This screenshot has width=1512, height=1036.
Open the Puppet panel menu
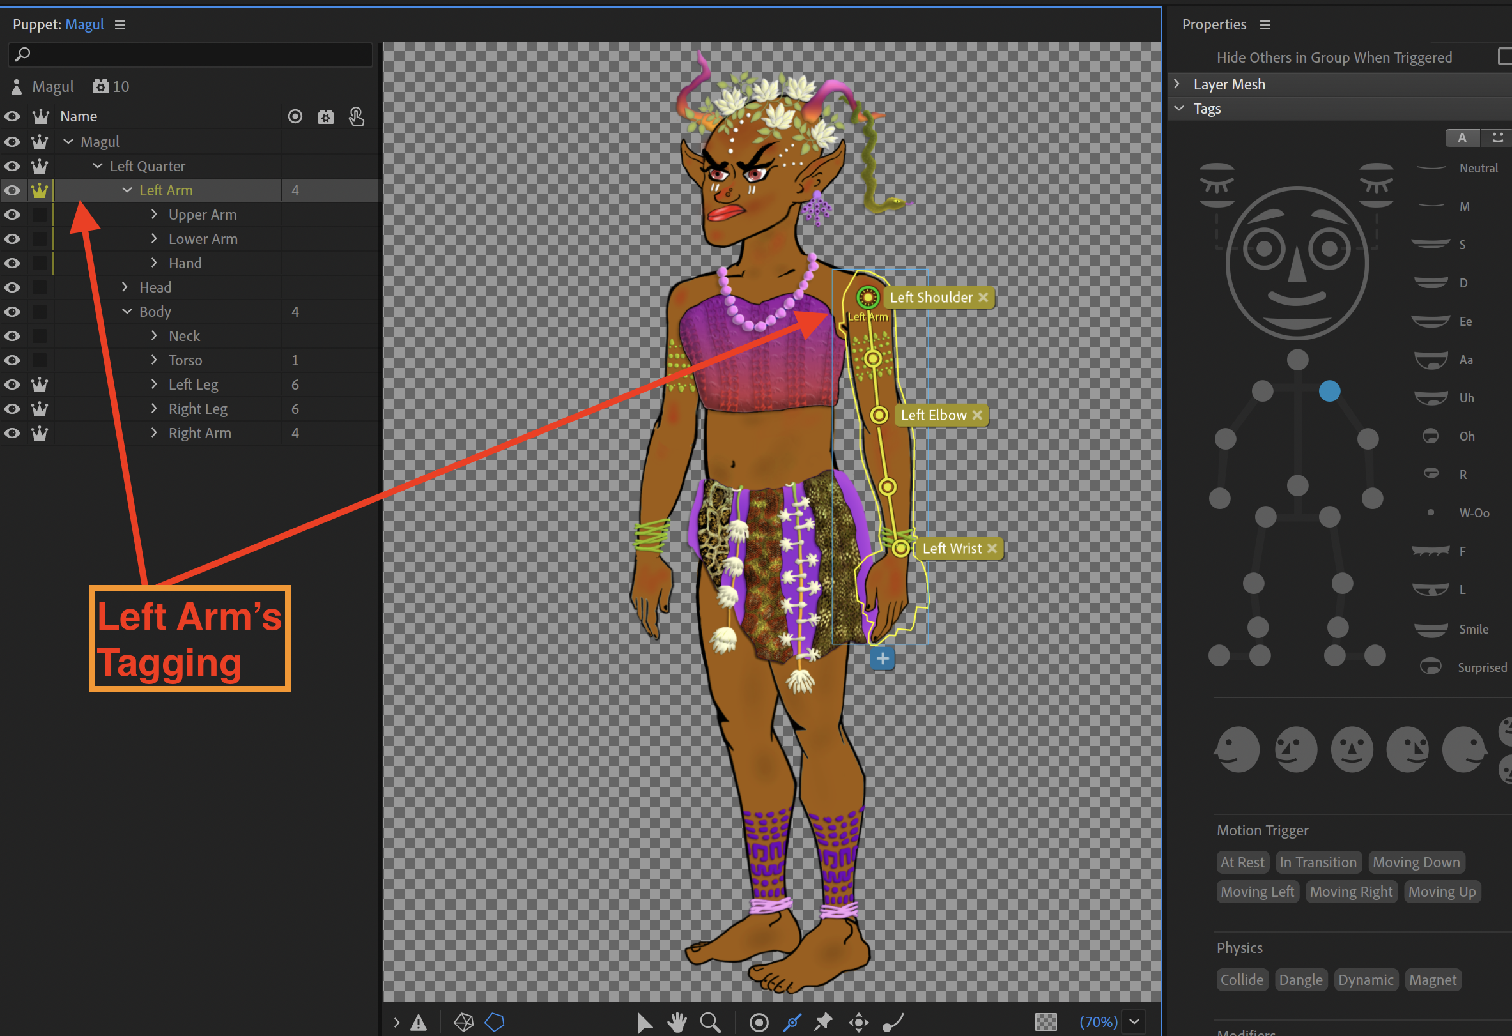[120, 24]
